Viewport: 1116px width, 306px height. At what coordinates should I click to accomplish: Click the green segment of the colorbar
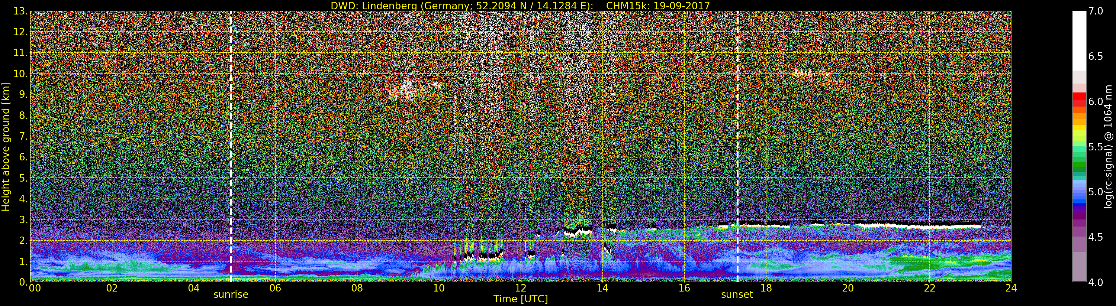click(1079, 165)
